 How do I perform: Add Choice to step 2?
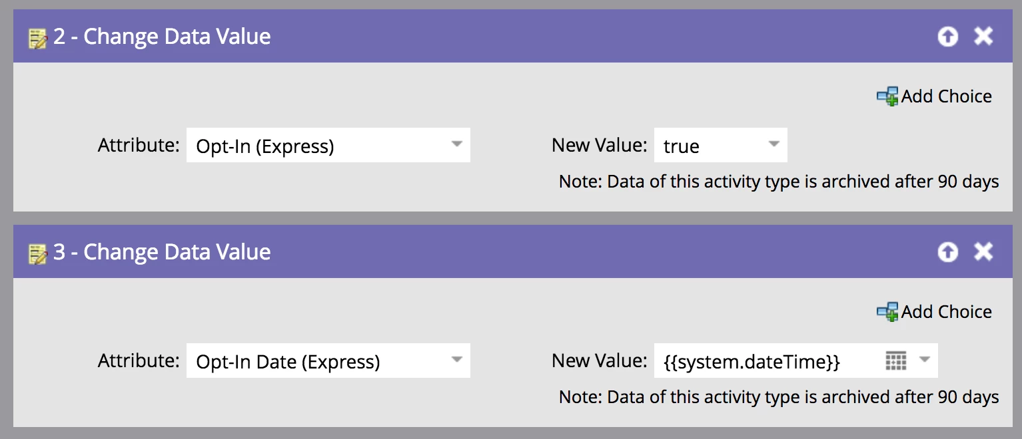click(934, 96)
